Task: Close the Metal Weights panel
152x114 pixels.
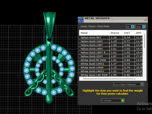Action: [x=145, y=19]
